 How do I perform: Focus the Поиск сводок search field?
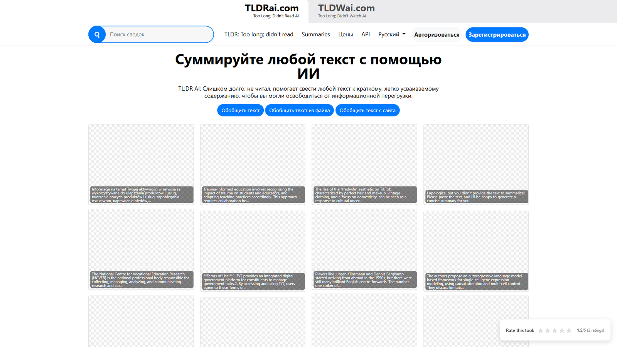point(160,35)
